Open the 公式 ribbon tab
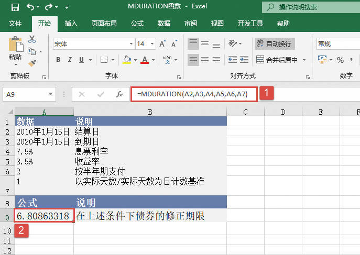This screenshot has width=360, height=255. coord(137,24)
